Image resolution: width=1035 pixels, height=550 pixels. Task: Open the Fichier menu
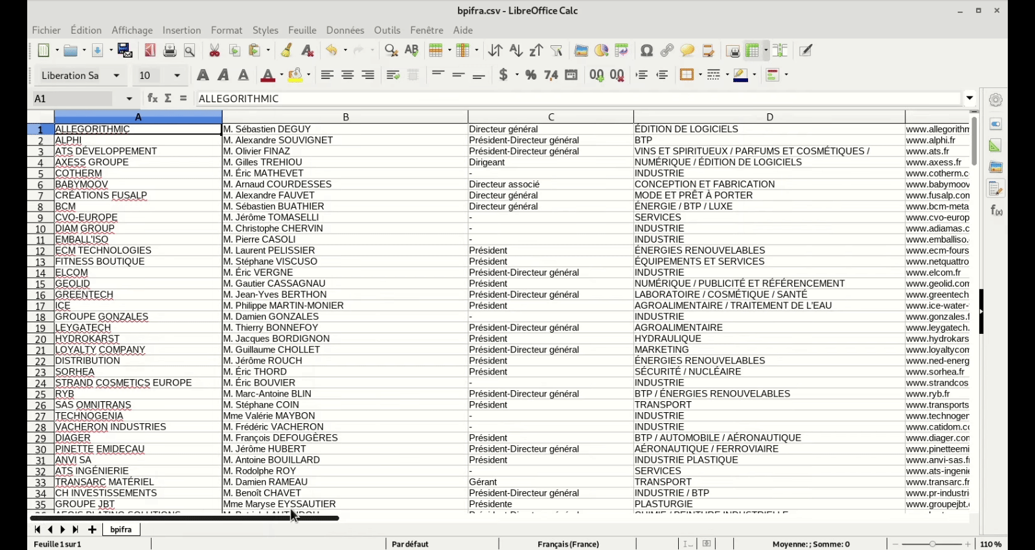(x=47, y=30)
